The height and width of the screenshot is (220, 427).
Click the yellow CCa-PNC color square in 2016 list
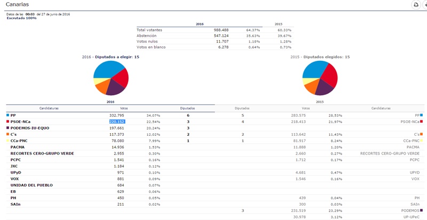point(8,141)
